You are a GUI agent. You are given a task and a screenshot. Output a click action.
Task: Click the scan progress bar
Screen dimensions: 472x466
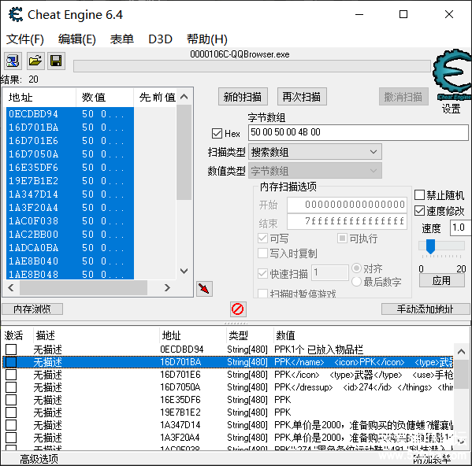tap(252, 66)
